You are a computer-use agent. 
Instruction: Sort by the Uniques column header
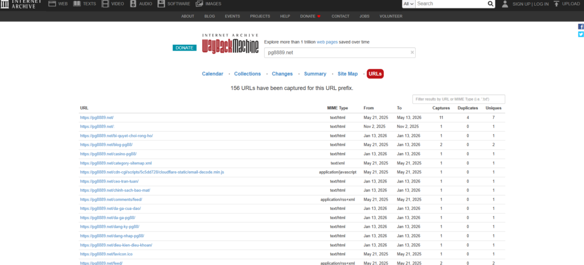493,108
